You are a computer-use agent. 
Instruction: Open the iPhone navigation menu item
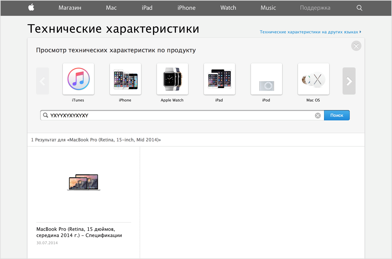click(x=187, y=8)
